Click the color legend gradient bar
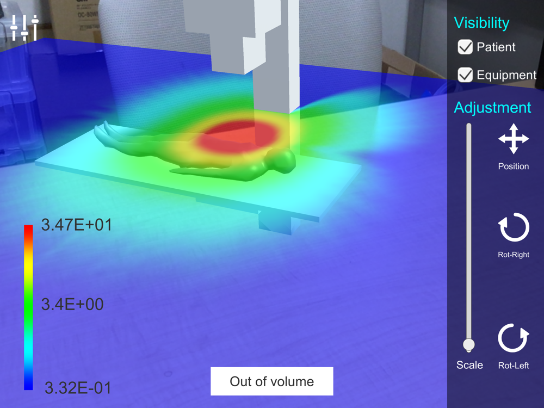544x408 pixels. pos(28,307)
